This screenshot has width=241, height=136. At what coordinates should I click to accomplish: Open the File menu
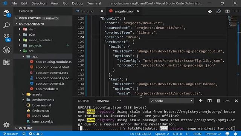(x=14, y=3)
